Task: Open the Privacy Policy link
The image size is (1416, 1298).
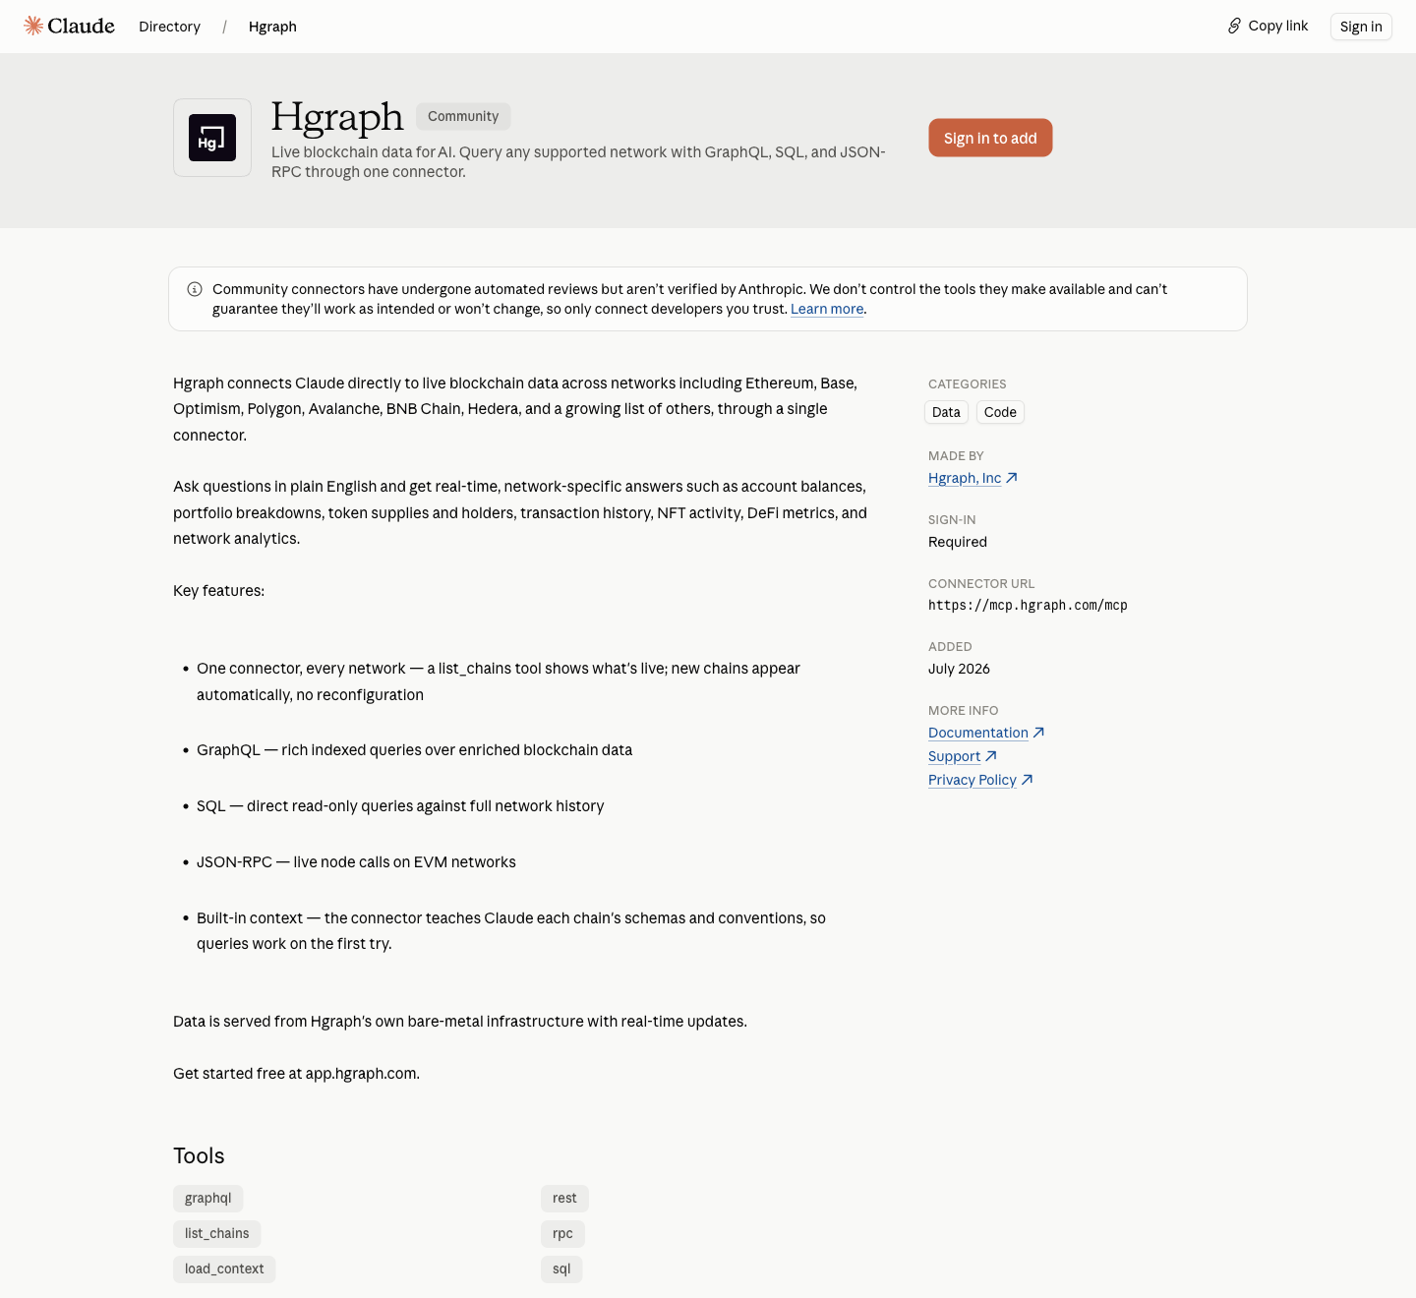Action: 973,780
